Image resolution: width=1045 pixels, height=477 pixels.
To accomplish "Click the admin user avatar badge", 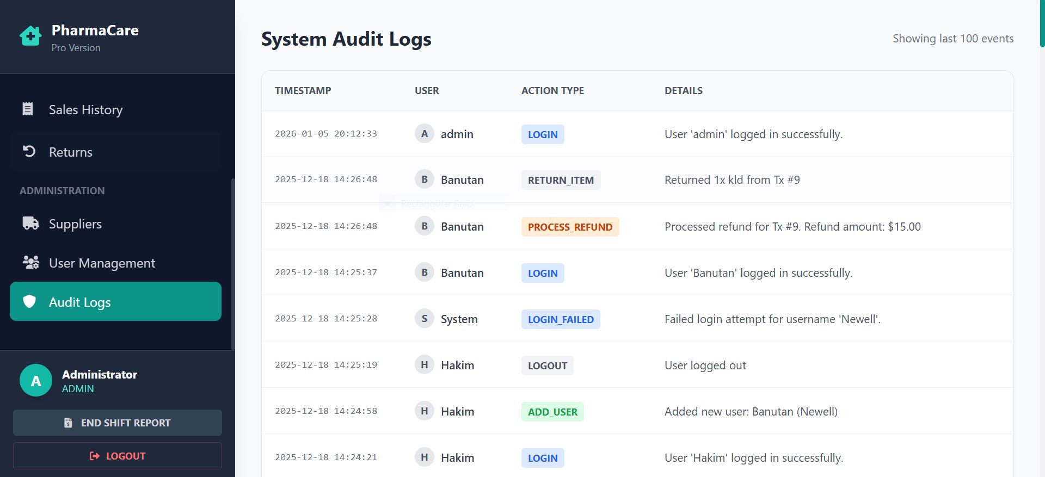I will (x=425, y=133).
